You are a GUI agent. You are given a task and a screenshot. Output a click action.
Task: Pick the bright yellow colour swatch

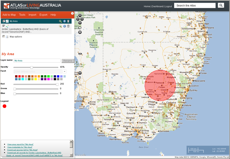click(36, 79)
